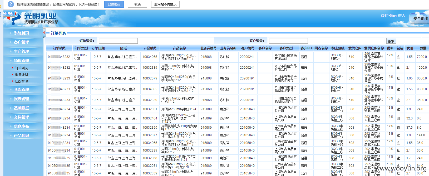This screenshot has height=176, width=429.
Task: Click product code 10032068 cell
Action: tap(150, 158)
